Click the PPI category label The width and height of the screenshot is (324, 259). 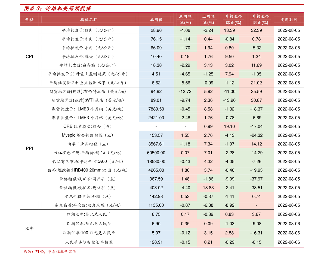click(x=29, y=148)
